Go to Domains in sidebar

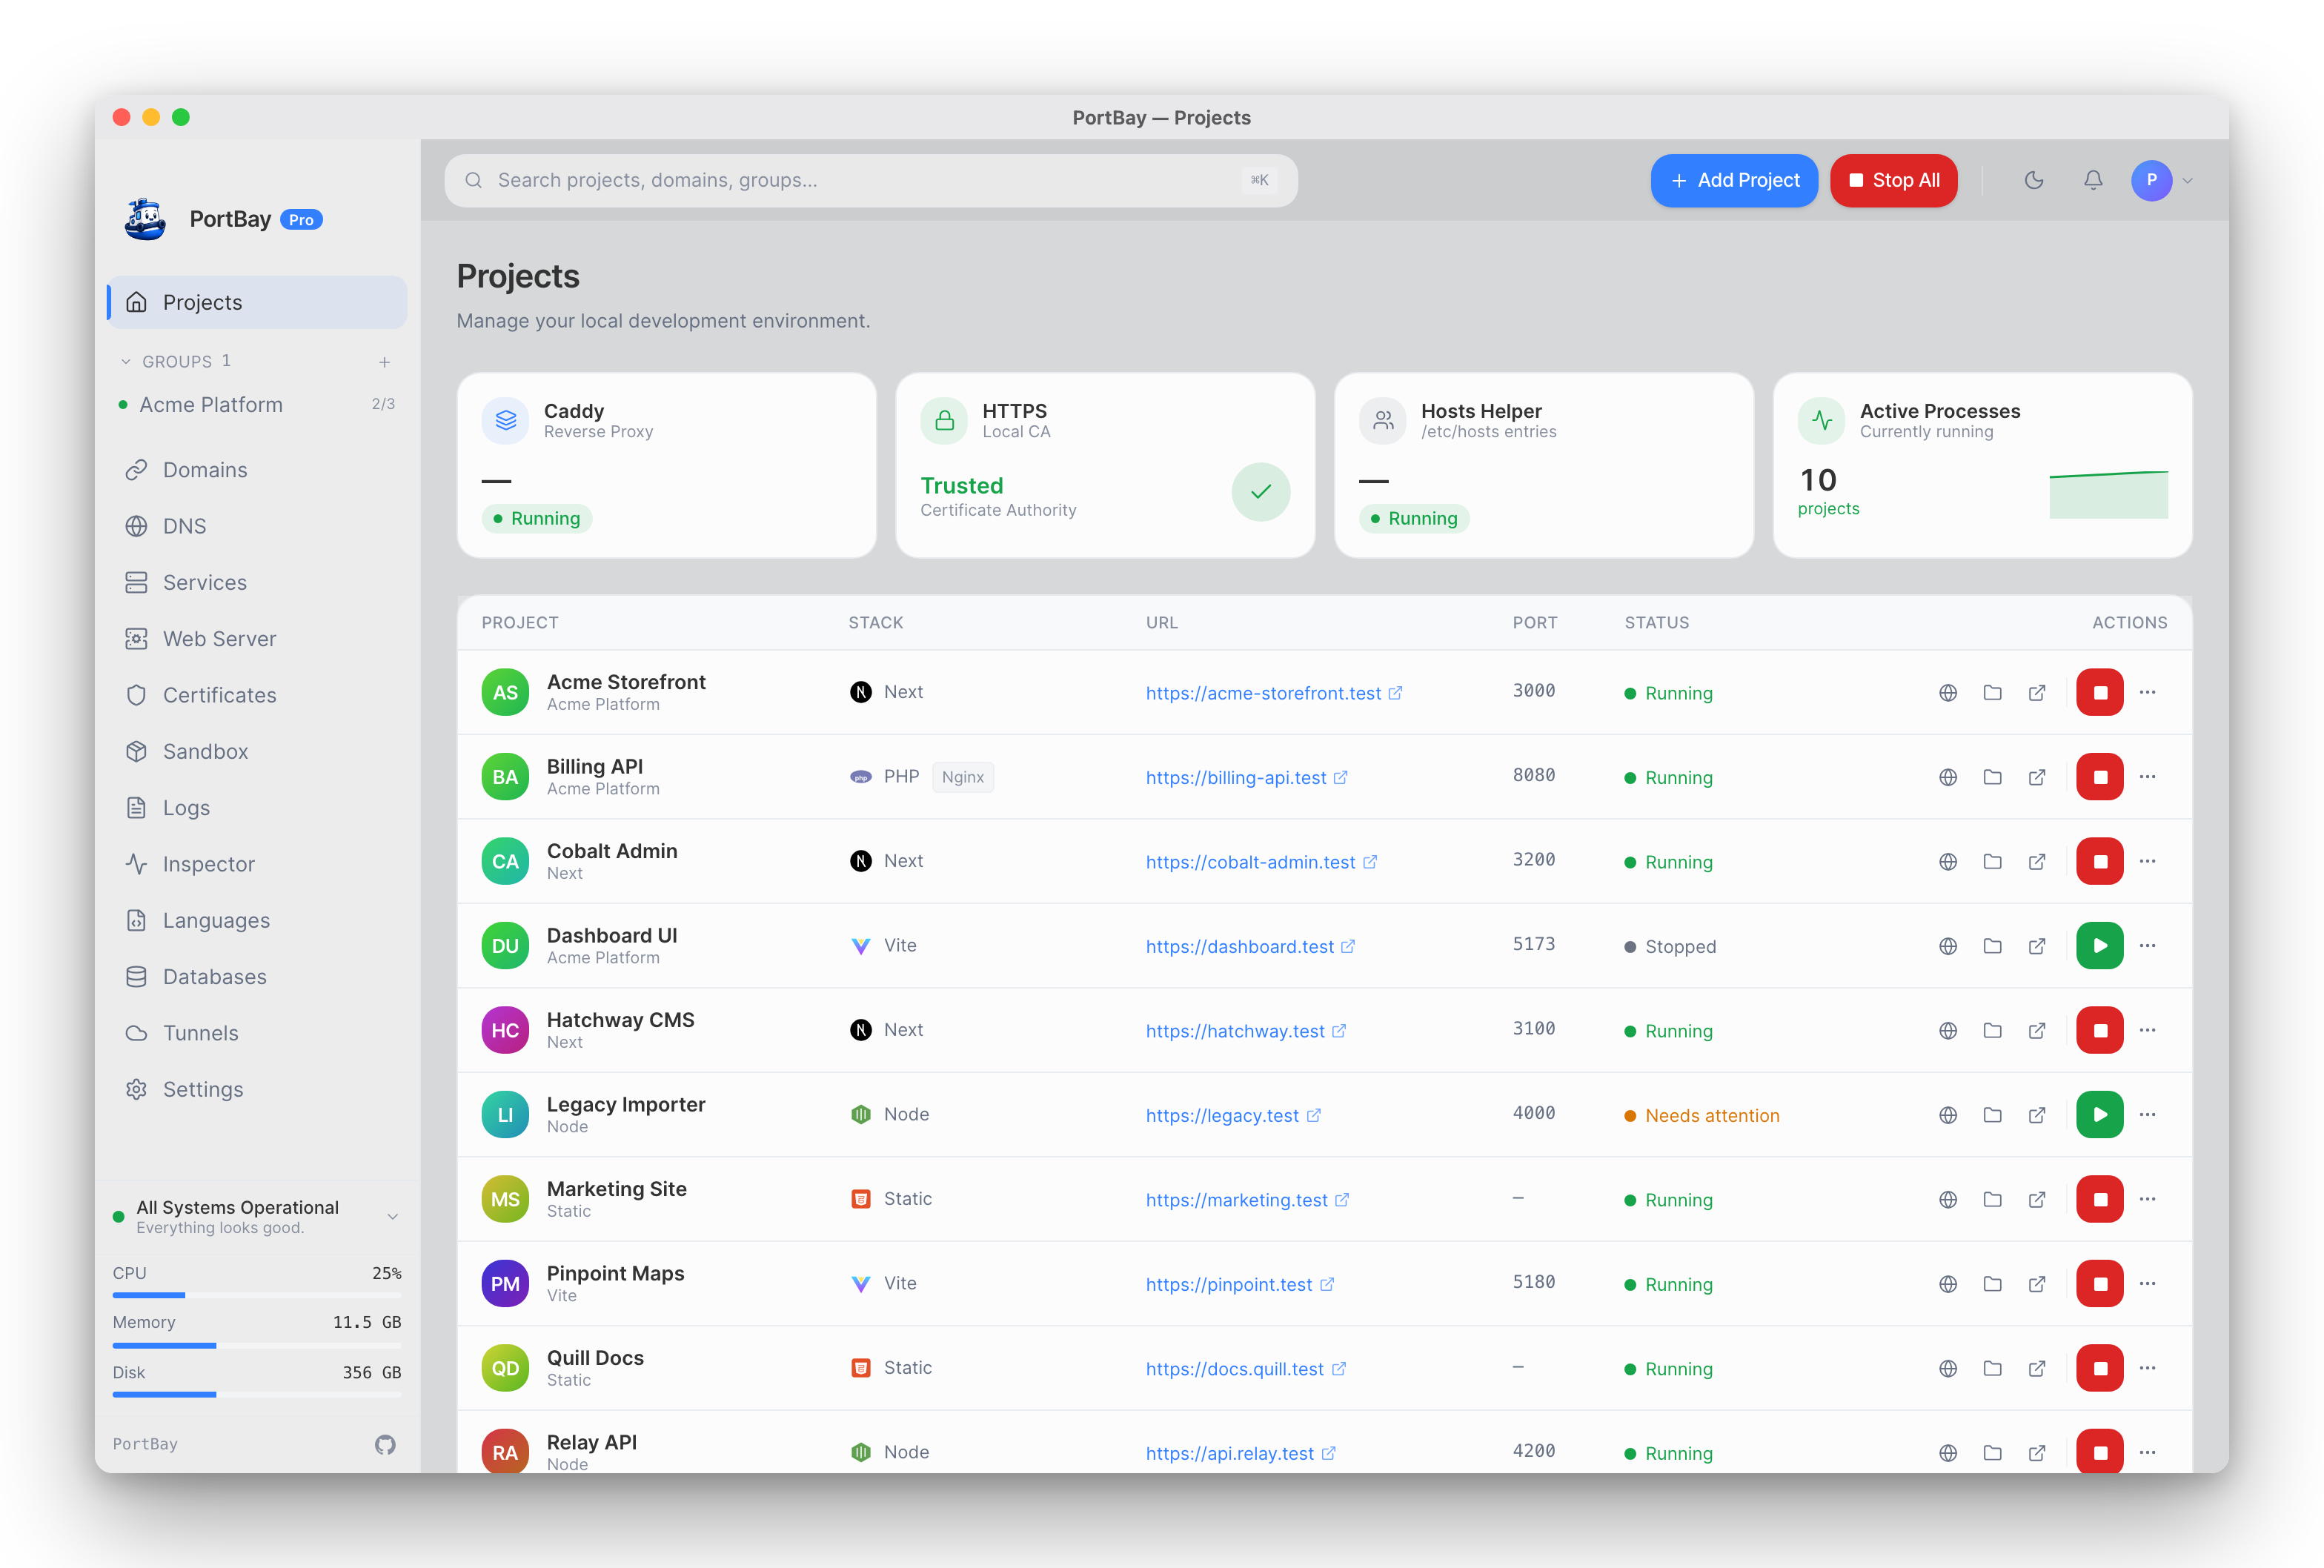tap(257, 470)
